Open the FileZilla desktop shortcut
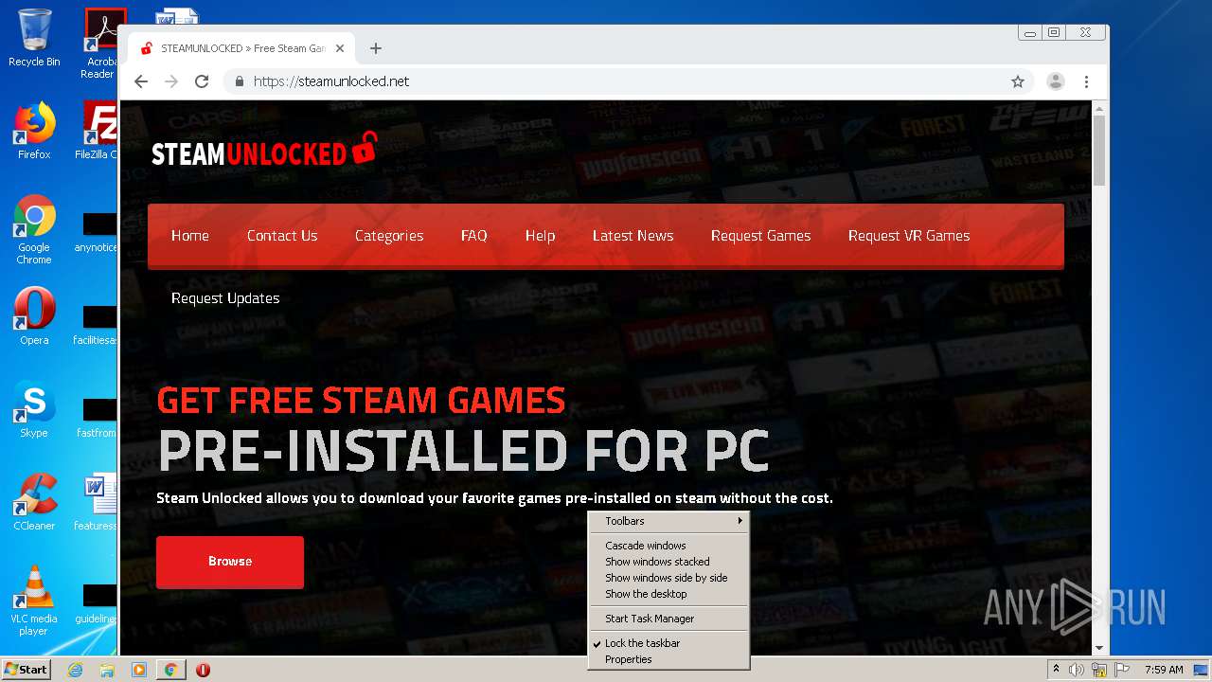Viewport: 1212px width, 682px height. point(98,131)
